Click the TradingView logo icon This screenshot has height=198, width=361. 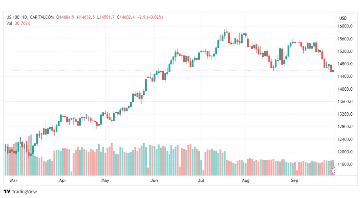[x=6, y=192]
